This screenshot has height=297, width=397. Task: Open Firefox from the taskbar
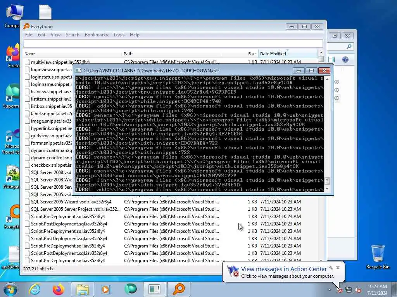tap(58, 289)
